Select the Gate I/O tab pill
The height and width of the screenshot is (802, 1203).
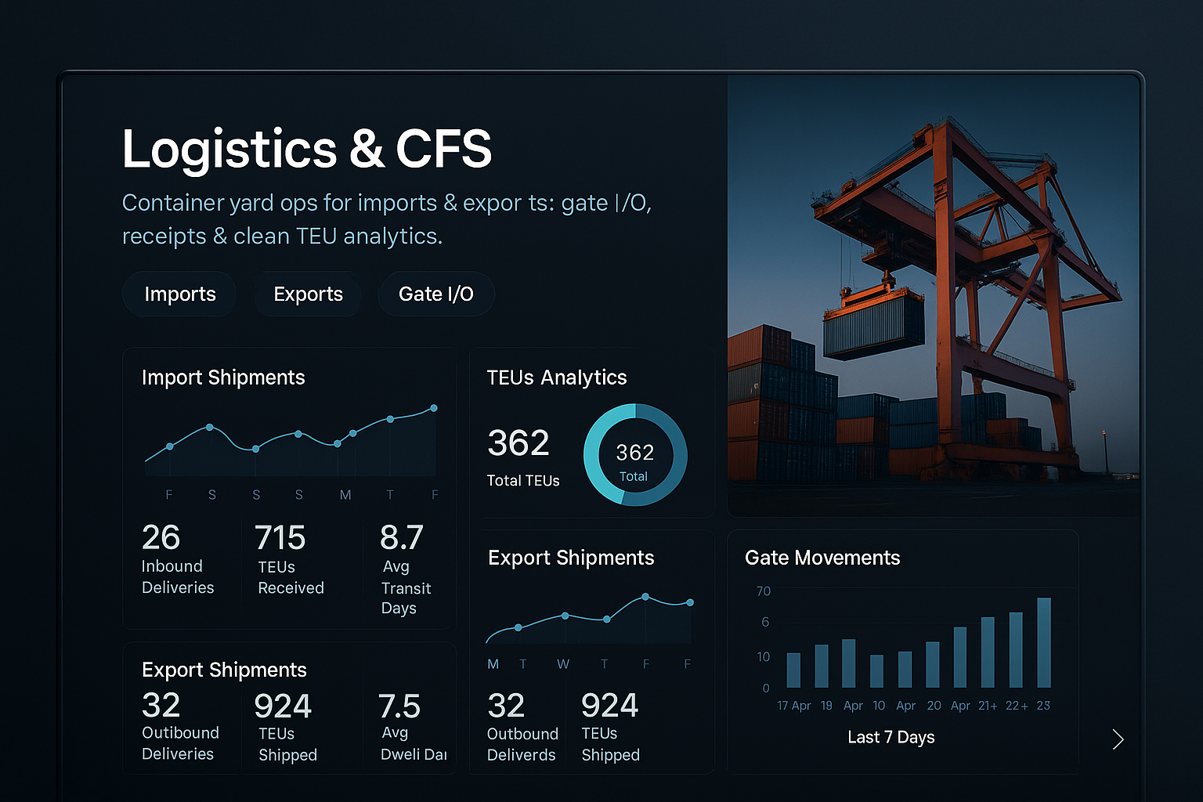point(435,294)
